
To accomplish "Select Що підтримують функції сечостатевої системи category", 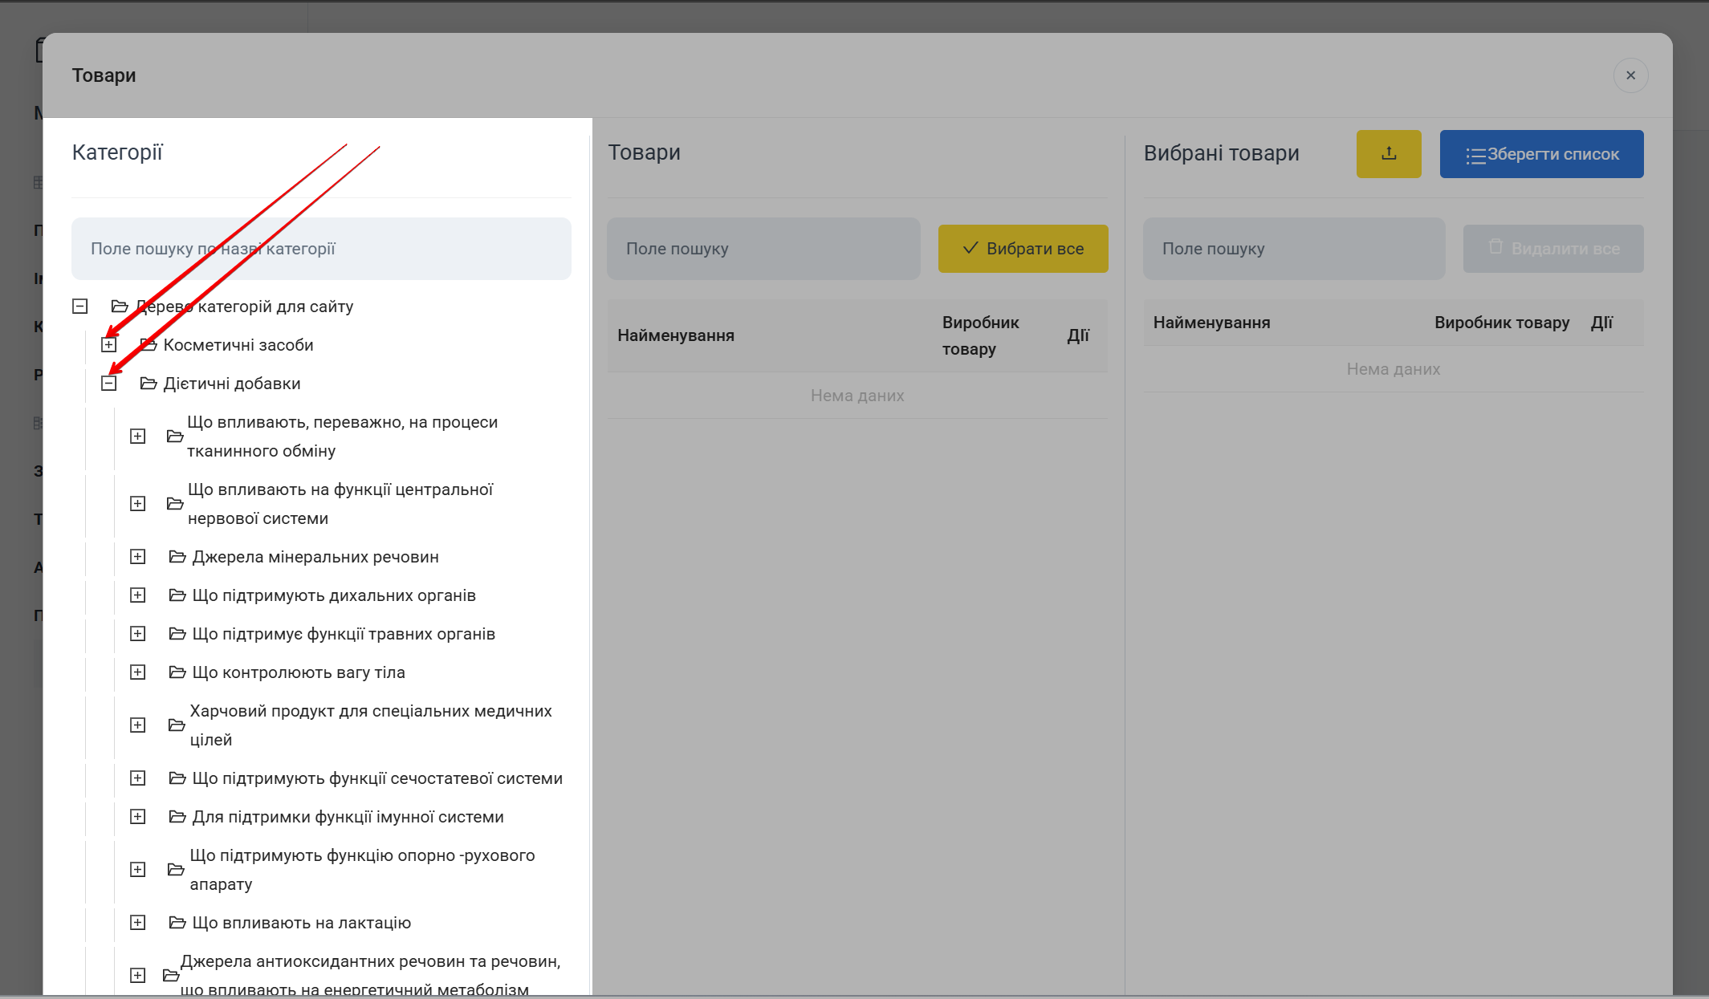I will tap(377, 778).
